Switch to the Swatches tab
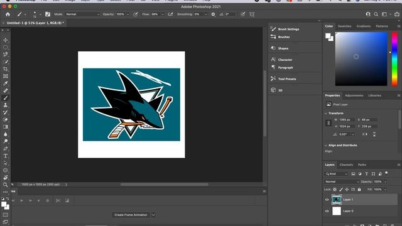The width and height of the screenshot is (402, 226). click(344, 26)
